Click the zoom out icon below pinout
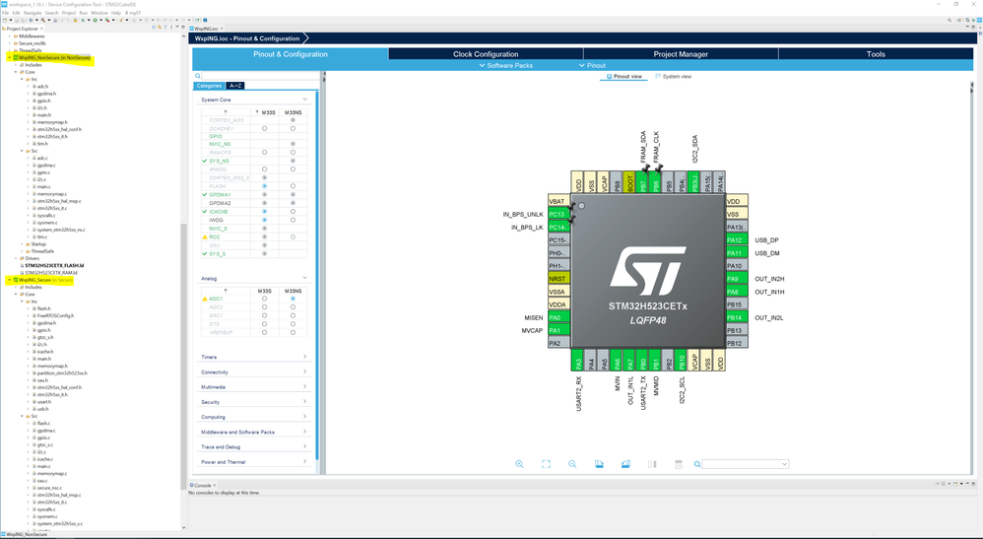The image size is (983, 539). (572, 464)
